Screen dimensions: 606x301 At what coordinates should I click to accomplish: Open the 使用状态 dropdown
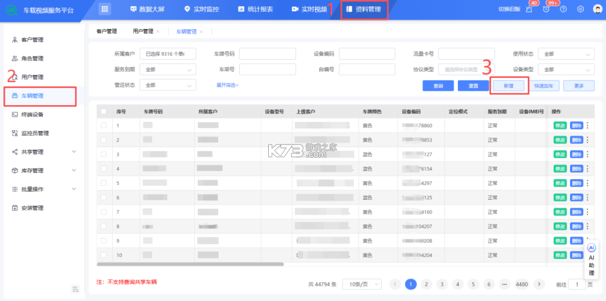[x=566, y=54]
